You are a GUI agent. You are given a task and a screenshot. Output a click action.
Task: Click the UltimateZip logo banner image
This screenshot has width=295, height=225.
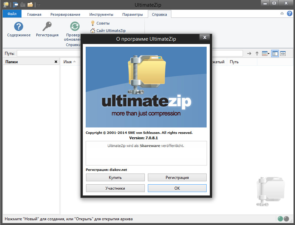pyautogui.click(x=146, y=87)
